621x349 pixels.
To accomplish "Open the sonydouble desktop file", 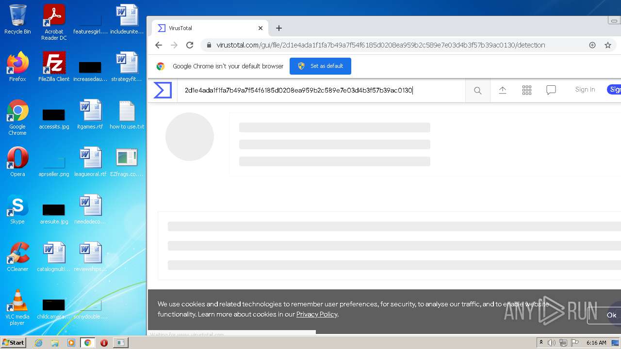I will click(90, 308).
